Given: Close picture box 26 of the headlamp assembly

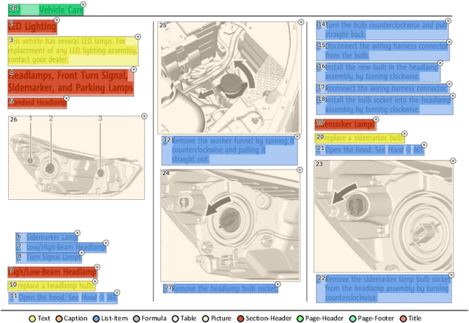Looking at the screenshot, I should click(144, 116).
